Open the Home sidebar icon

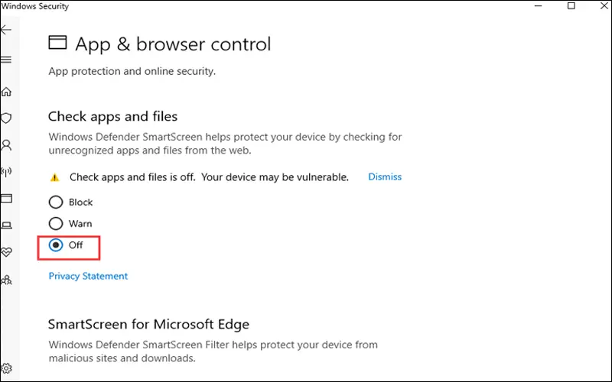(x=6, y=92)
